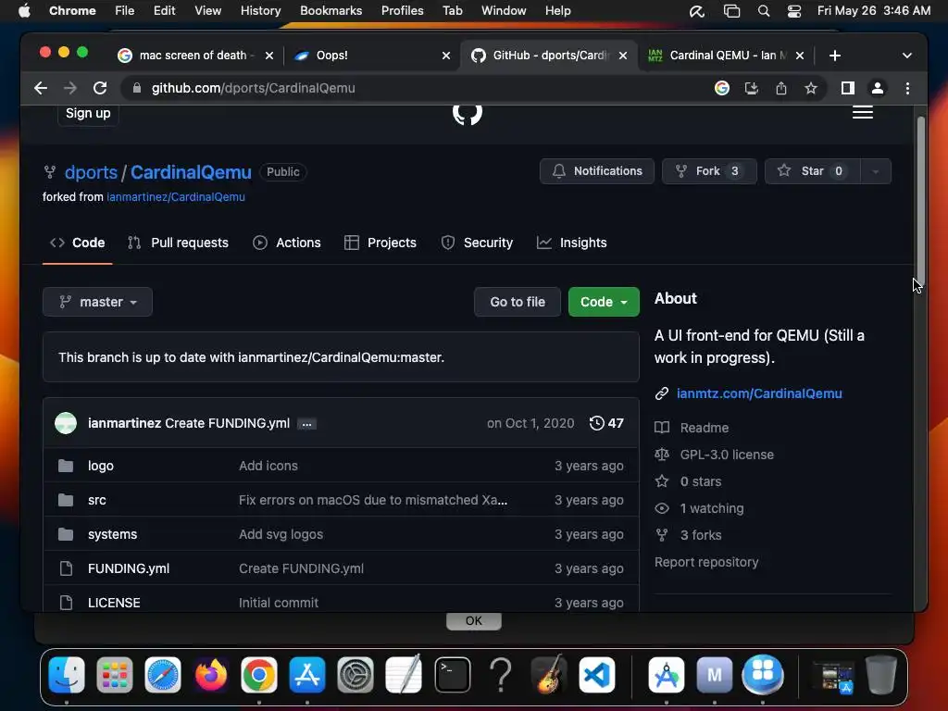The image size is (948, 711).
Task: Switch to the Pull requests tab
Action: point(178,243)
